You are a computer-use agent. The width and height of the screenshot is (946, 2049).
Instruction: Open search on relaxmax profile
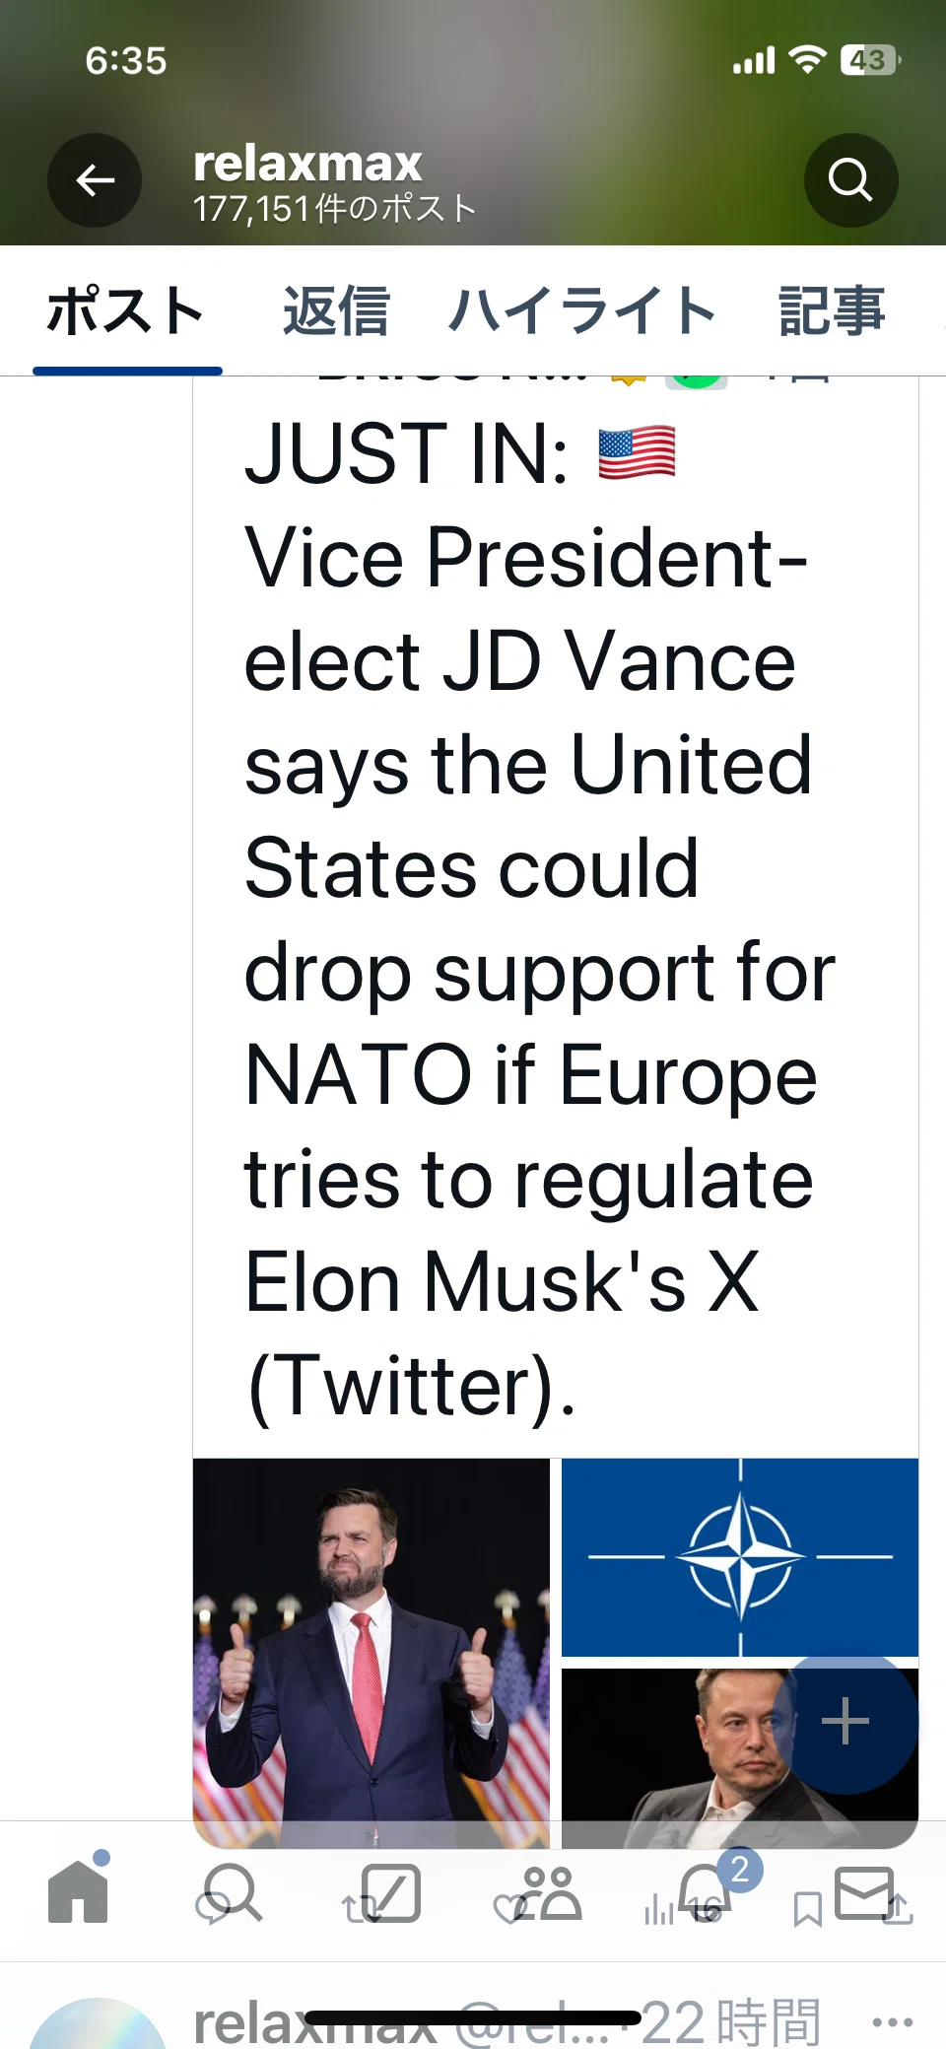(850, 180)
